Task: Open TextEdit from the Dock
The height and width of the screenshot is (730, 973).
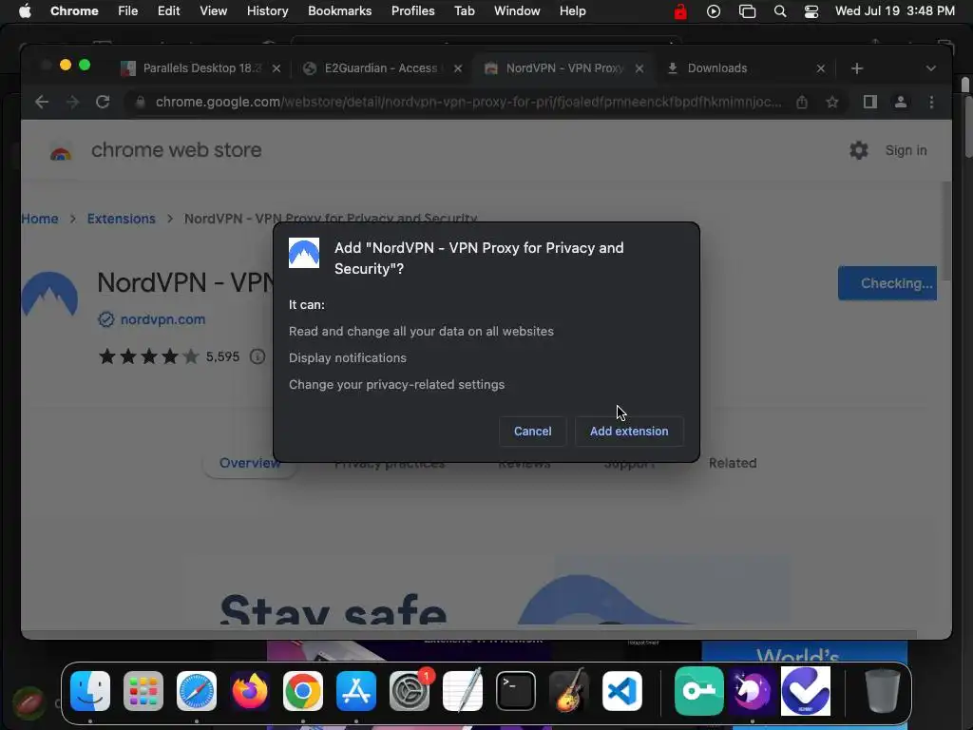Action: pyautogui.click(x=463, y=691)
